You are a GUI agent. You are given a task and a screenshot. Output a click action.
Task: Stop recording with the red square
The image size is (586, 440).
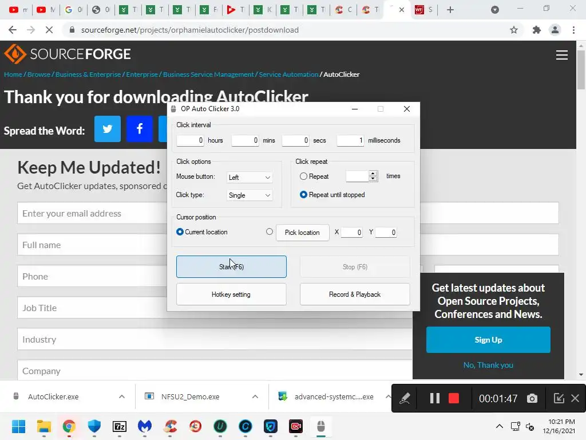pyautogui.click(x=454, y=398)
